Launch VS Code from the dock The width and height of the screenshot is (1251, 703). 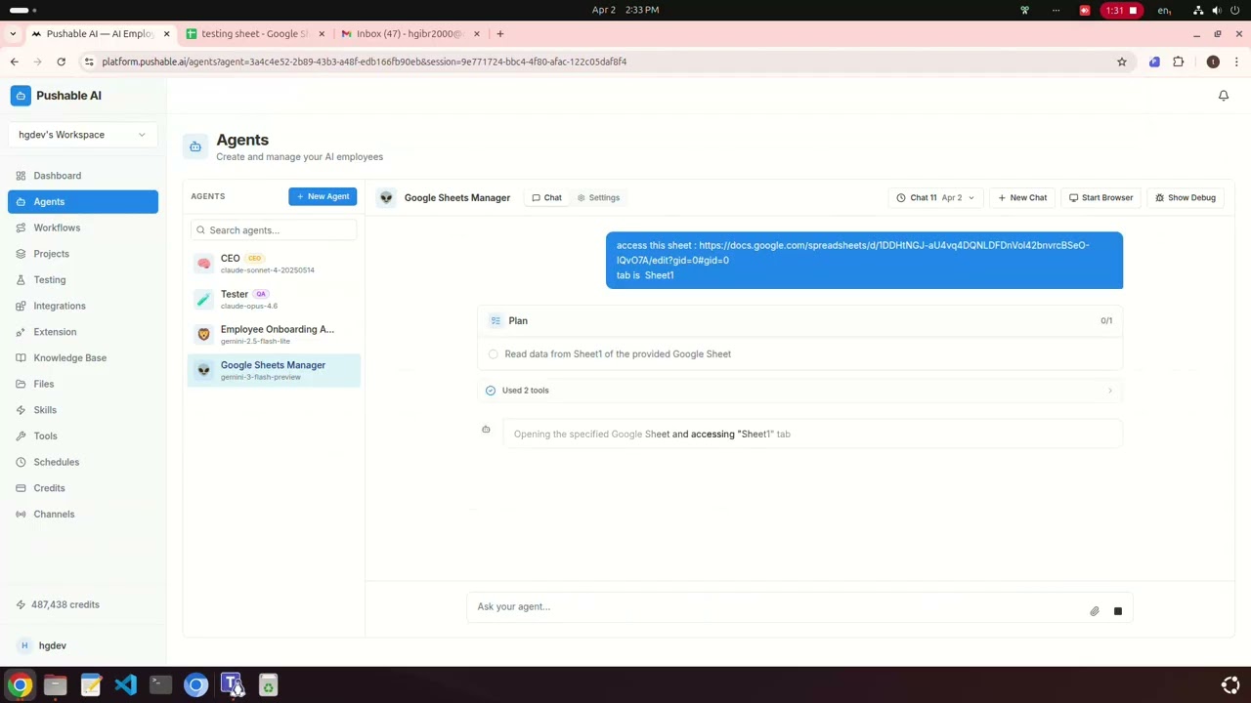125,684
